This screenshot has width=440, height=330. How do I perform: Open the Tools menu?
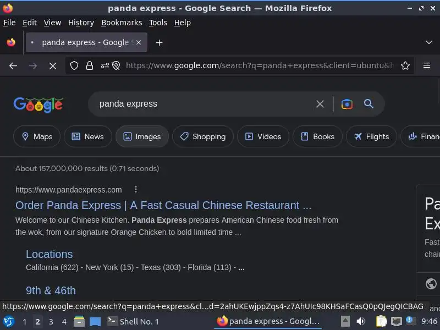point(158,23)
